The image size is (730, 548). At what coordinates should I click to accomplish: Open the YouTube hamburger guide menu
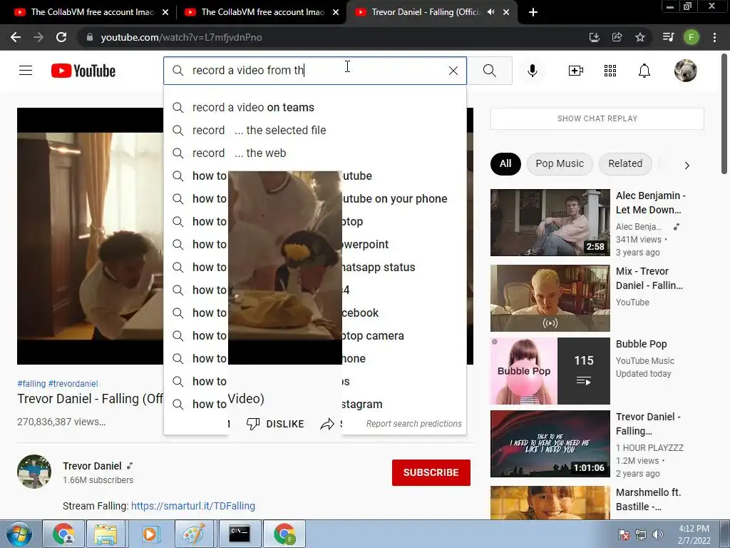(x=26, y=71)
